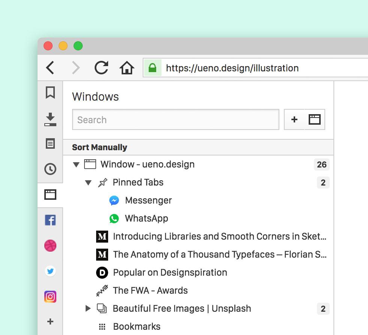Click the Designspiration D favicon

click(102, 273)
